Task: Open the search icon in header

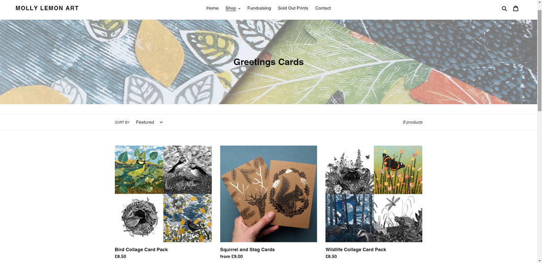Action: 505,8
